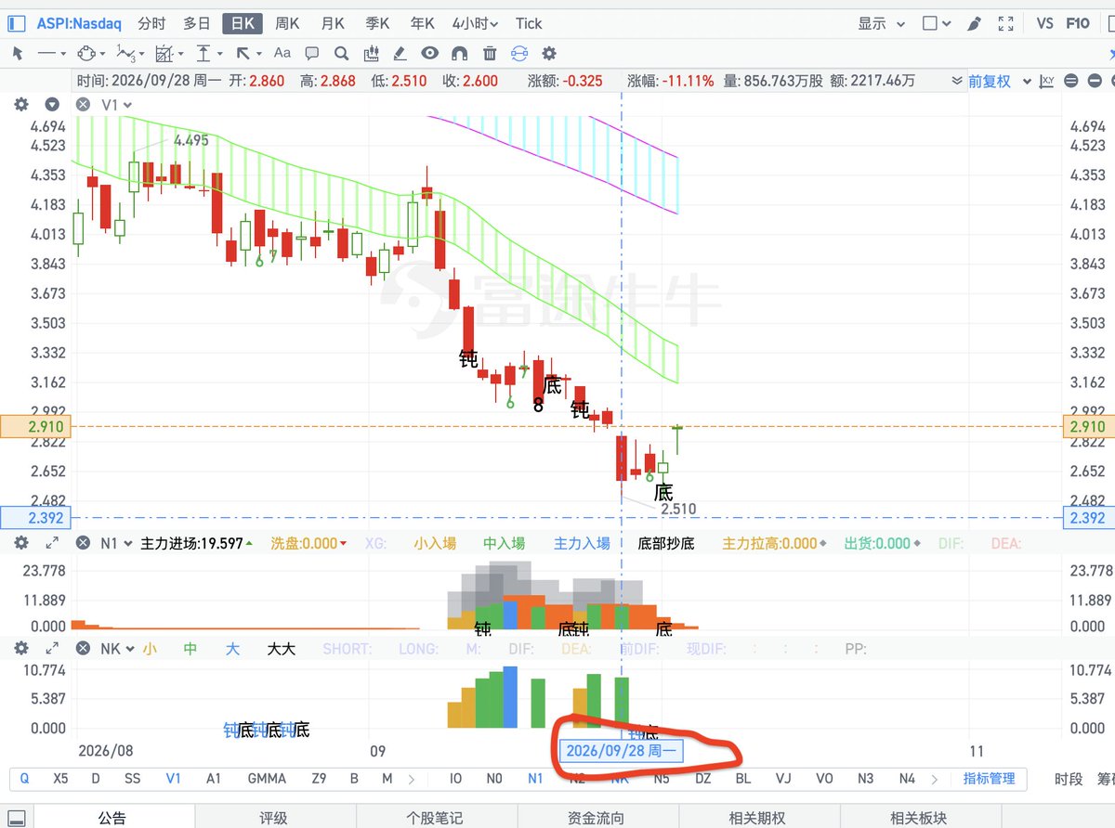Click the first circled minus icon

coord(1070,81)
